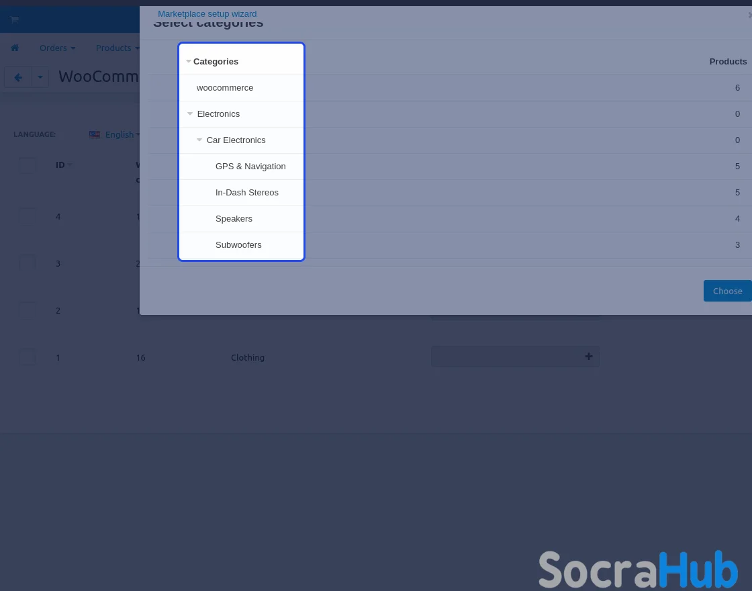This screenshot has height=591, width=752.
Task: Tick the checkbox for row ID 2
Action: pos(28,310)
